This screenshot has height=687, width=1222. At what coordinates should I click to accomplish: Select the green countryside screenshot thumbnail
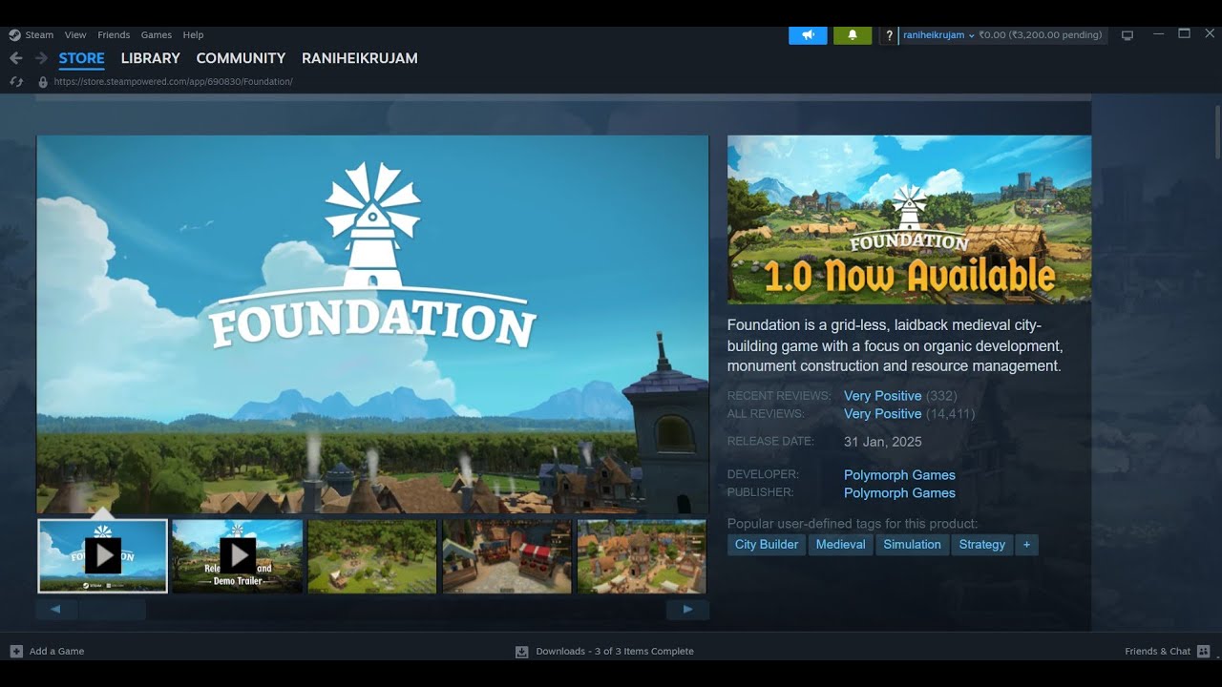coord(372,555)
